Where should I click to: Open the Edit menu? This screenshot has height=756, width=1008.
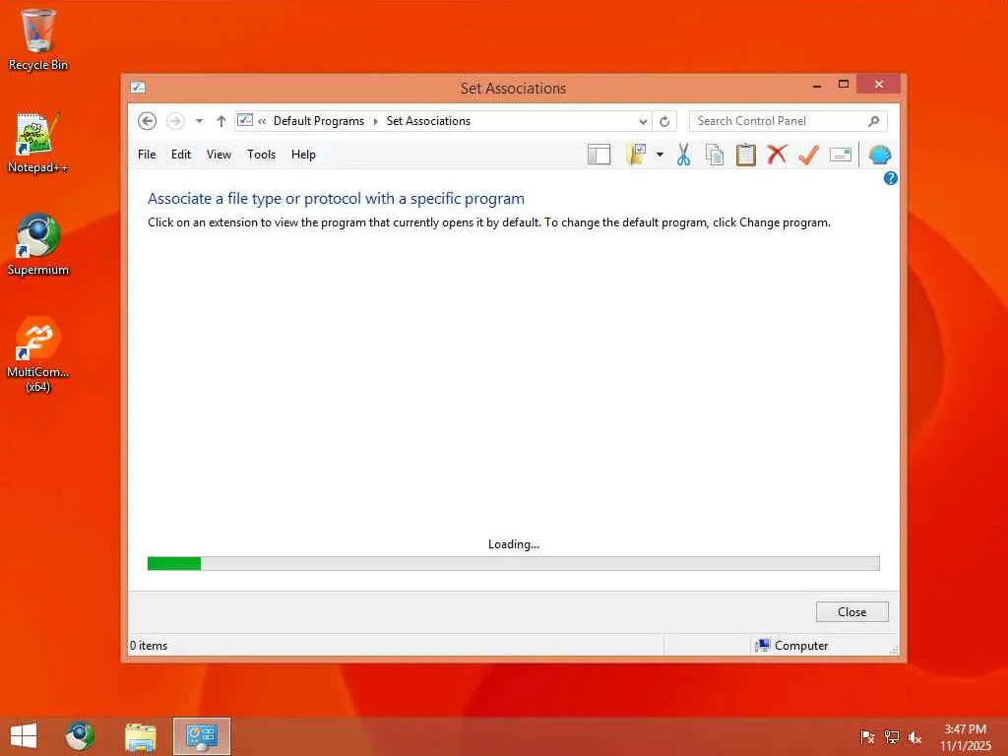181,155
